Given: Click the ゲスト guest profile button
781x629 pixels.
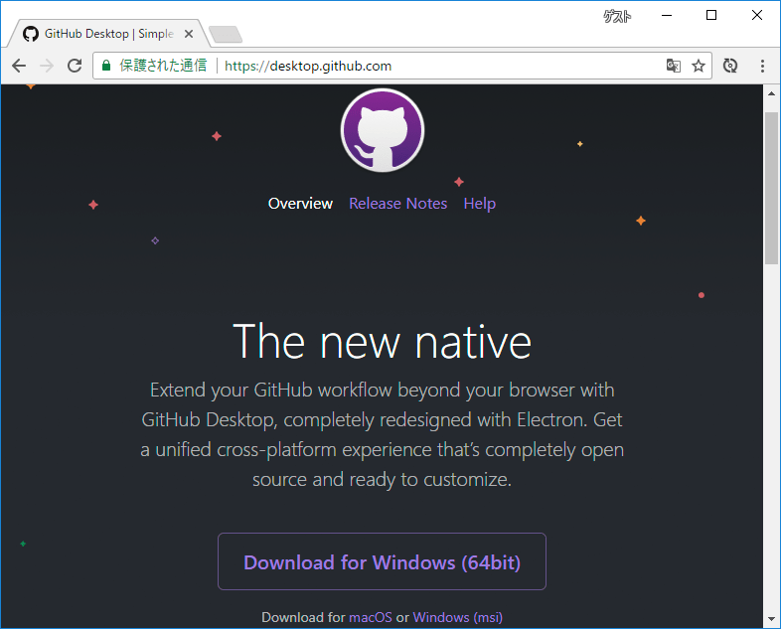Looking at the screenshot, I should (x=617, y=17).
